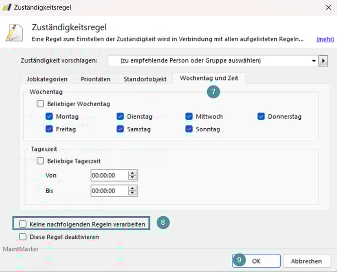Screen dimensions: 337x272
Task: Switch to the Standortobjekt tab
Action: pos(145,79)
